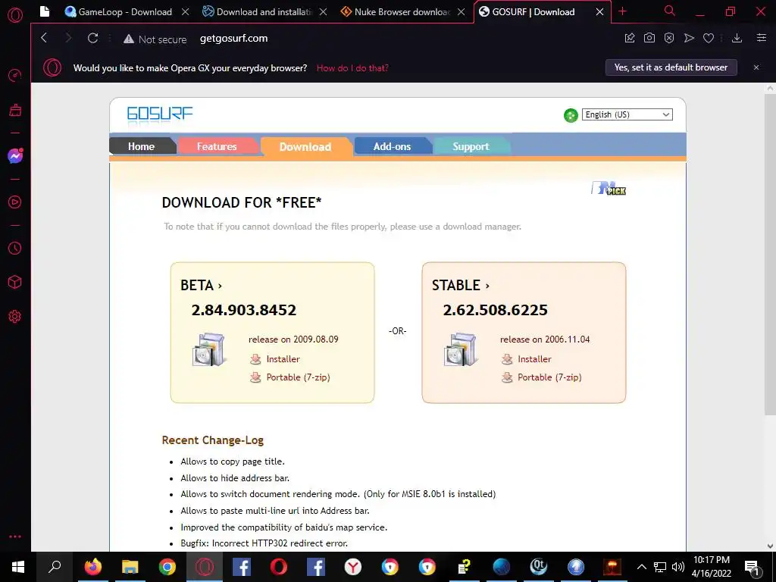
Task: Switch to Download and installation tab
Action: [258, 12]
